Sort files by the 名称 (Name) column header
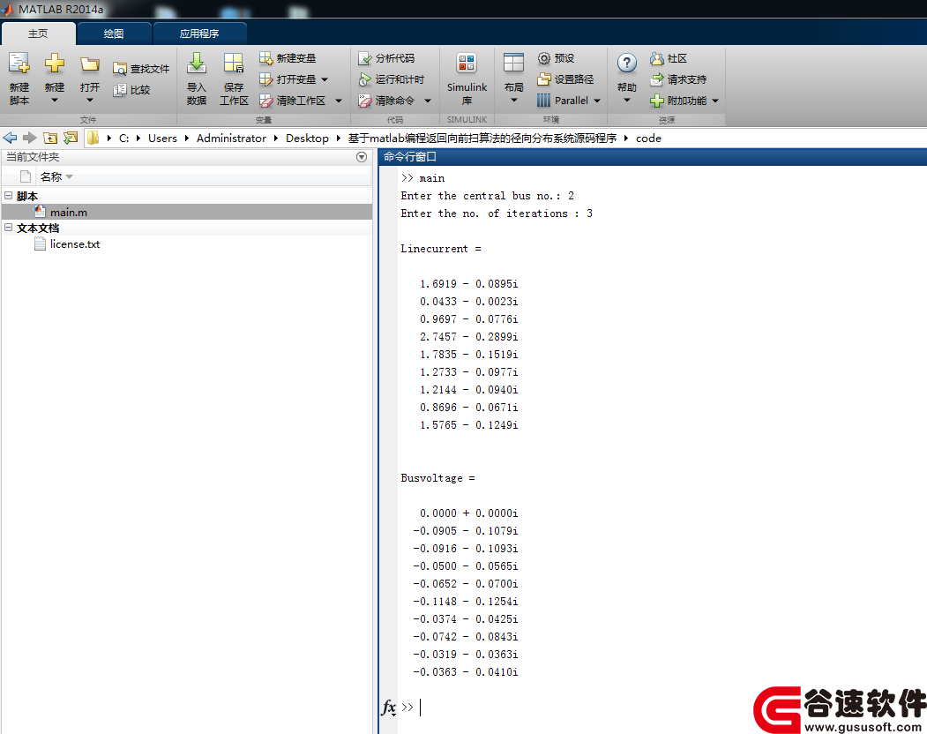Image resolution: width=927 pixels, height=734 pixels. coord(56,176)
